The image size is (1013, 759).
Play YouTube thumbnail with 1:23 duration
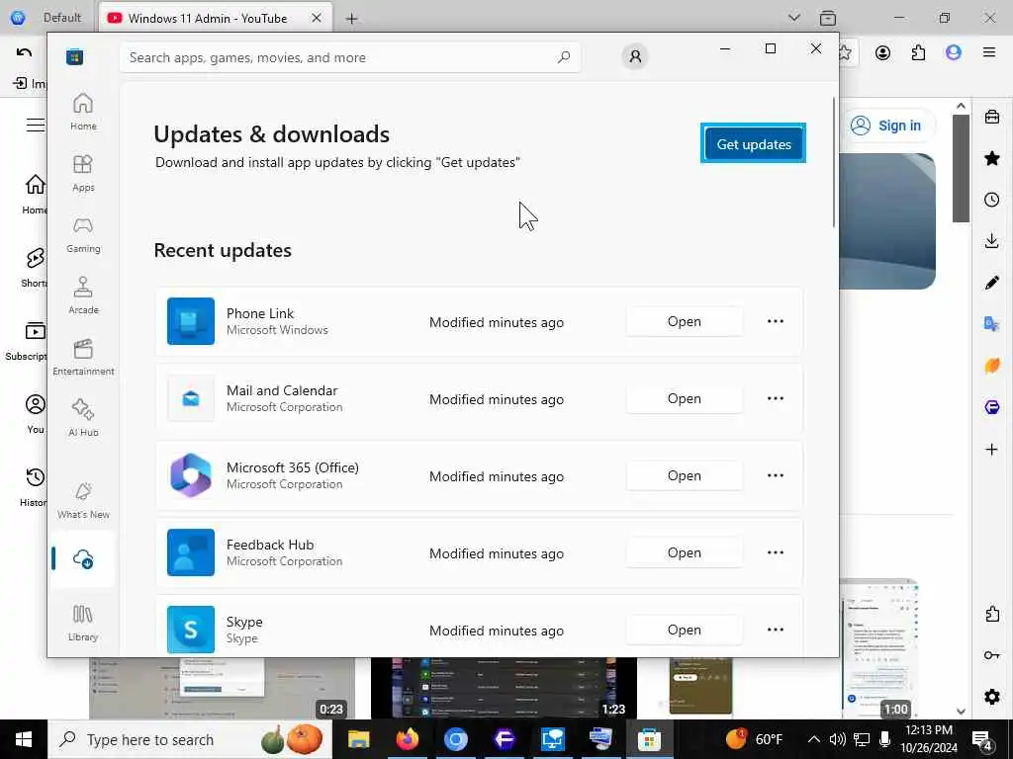click(x=504, y=688)
